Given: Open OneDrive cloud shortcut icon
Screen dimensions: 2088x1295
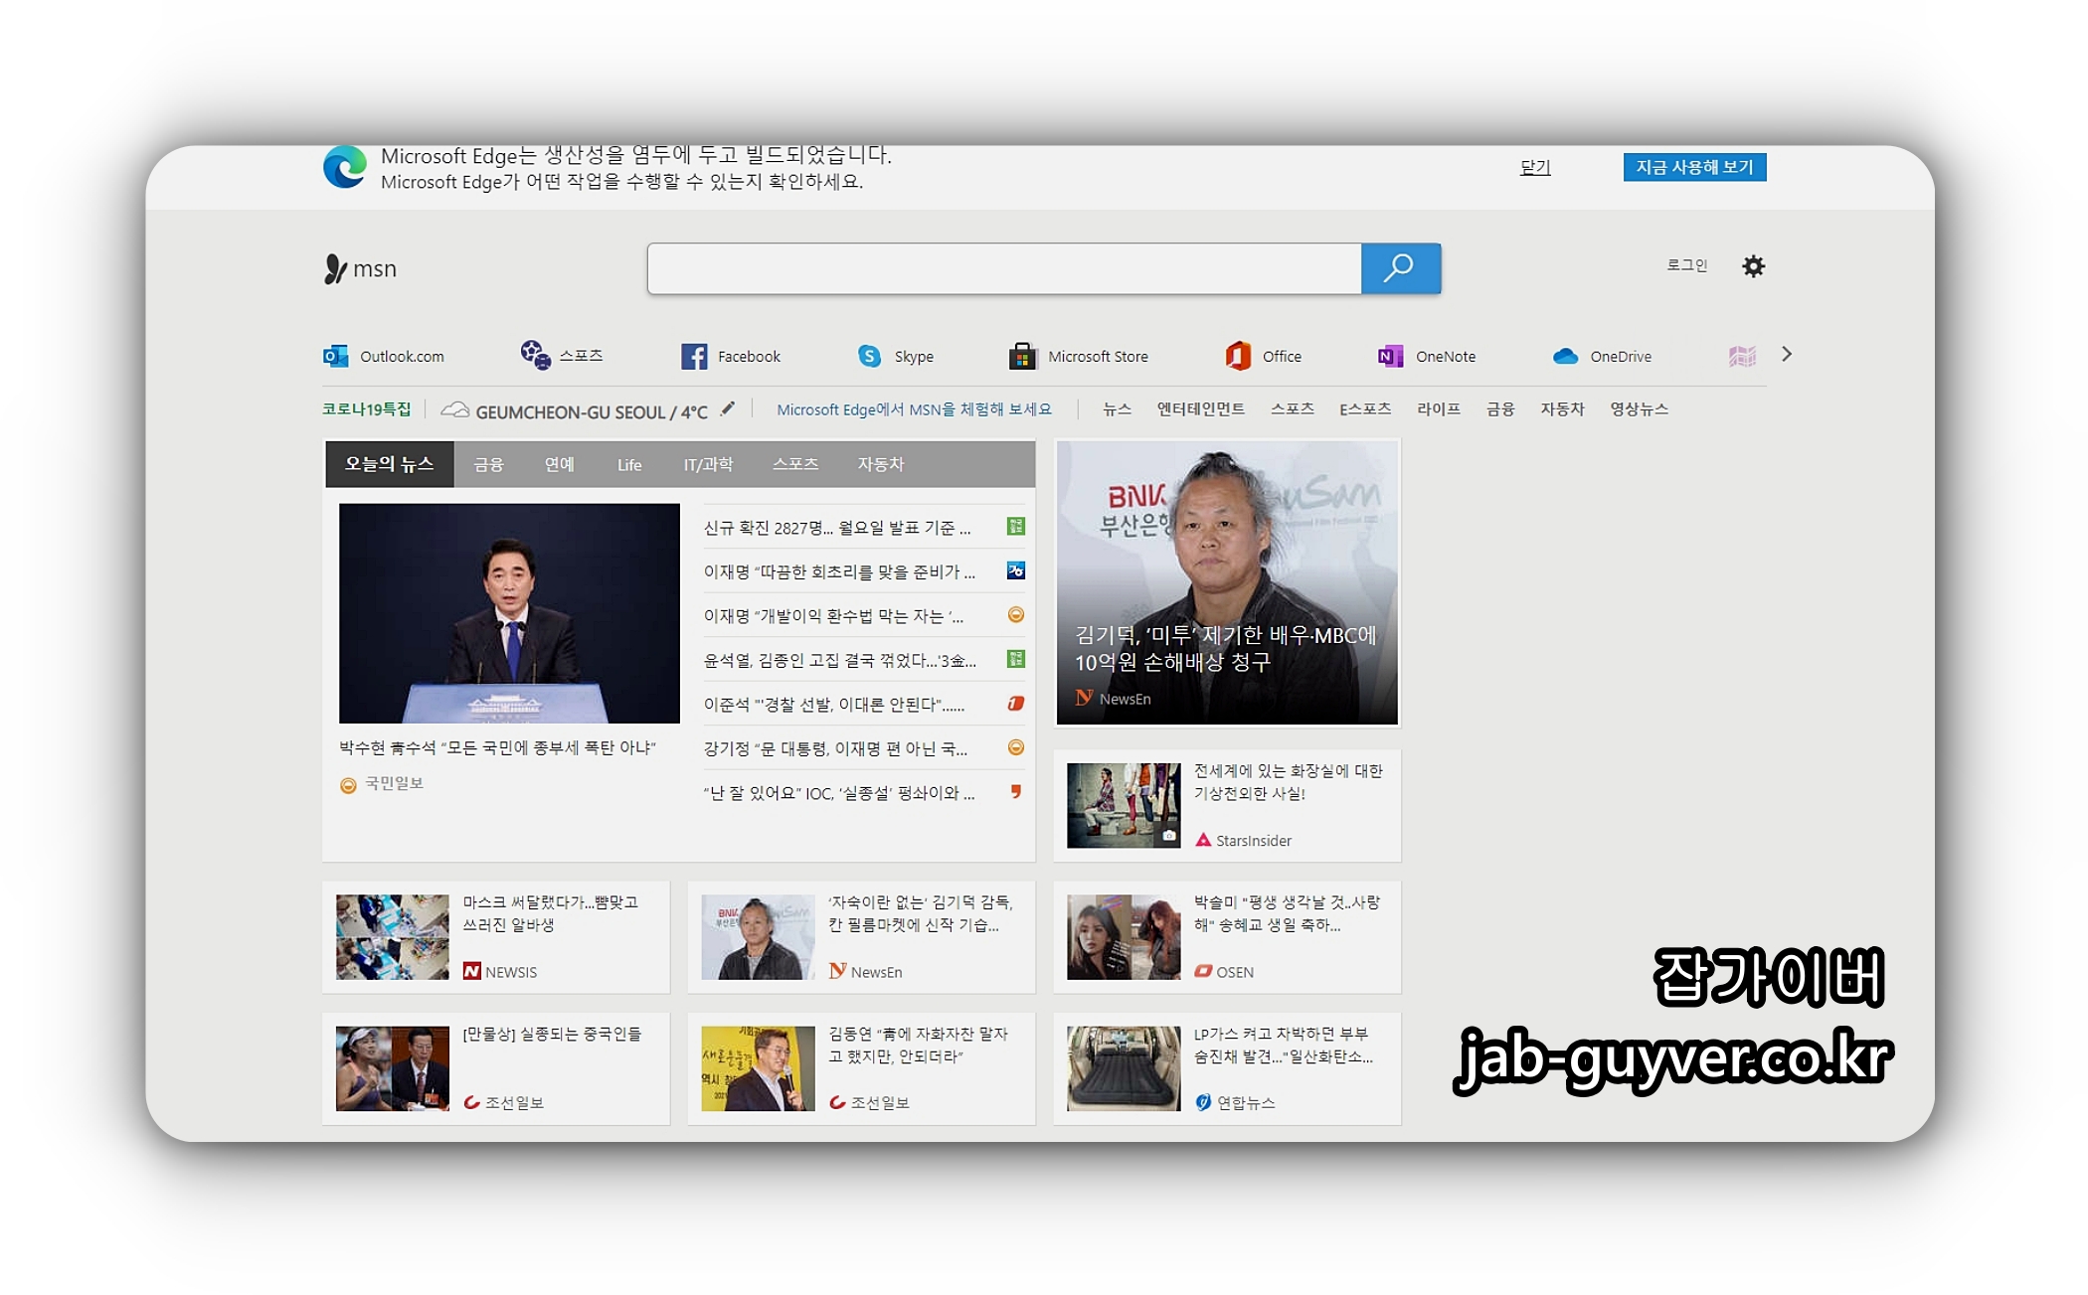Looking at the screenshot, I should (x=1566, y=356).
